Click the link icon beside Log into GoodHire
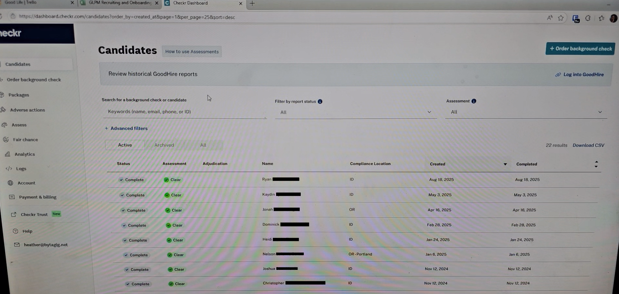 click(558, 75)
